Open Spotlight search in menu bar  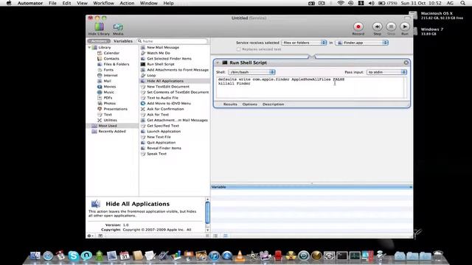(x=462, y=3)
